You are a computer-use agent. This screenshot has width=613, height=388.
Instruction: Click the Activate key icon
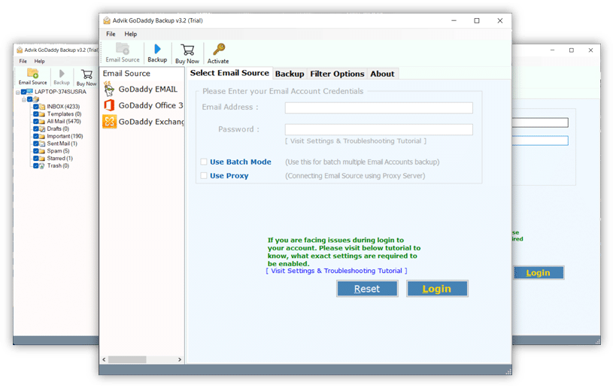point(219,50)
